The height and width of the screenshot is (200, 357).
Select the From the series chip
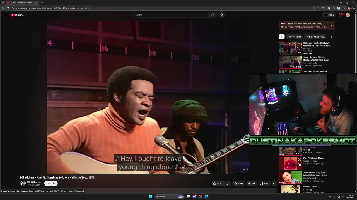(294, 37)
